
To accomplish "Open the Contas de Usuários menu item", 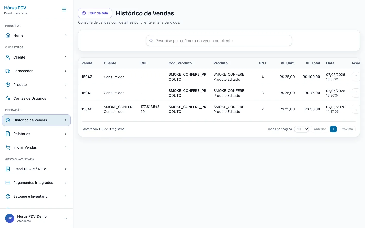I will [x=36, y=98].
